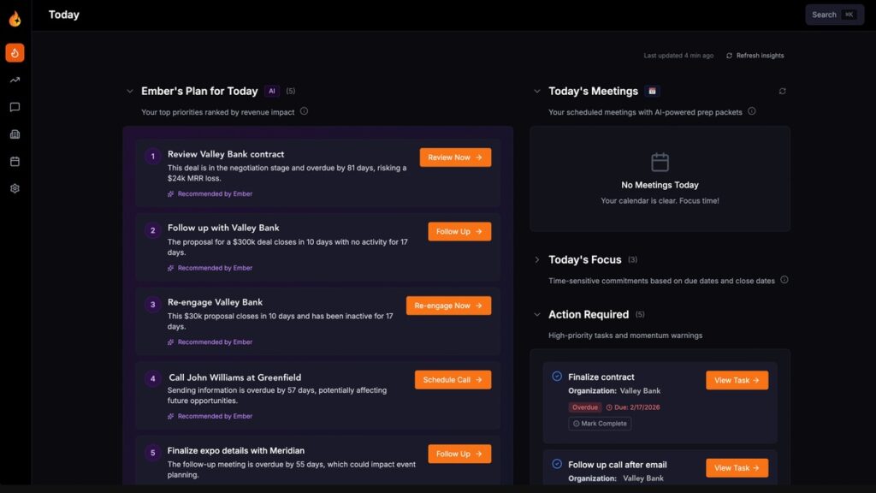Collapse the Today's Meetings section

click(537, 91)
